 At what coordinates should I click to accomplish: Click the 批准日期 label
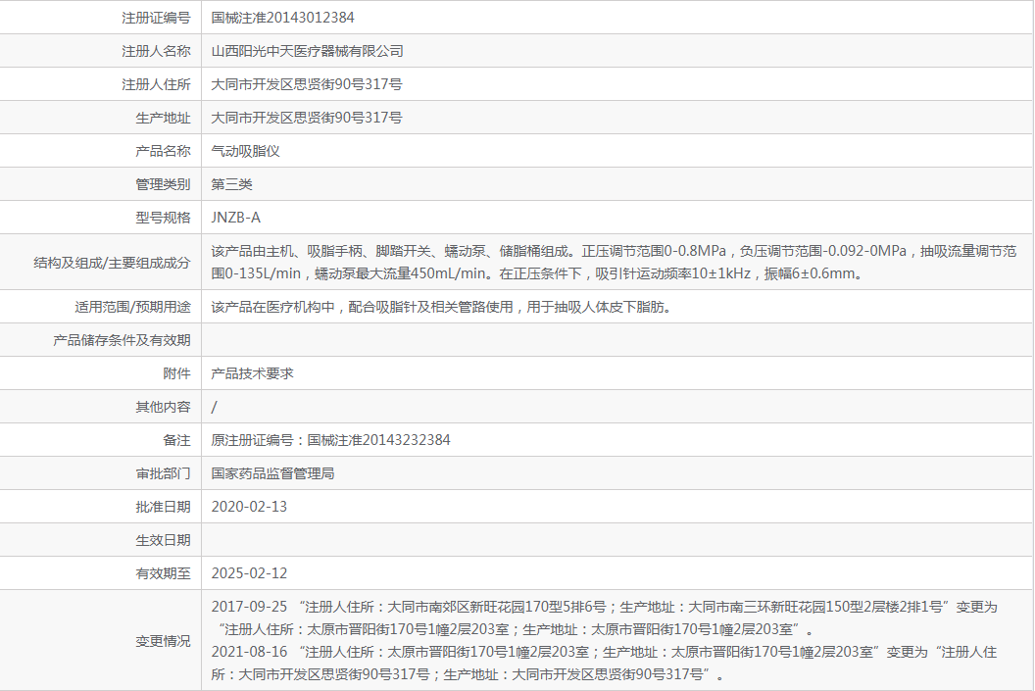point(163,507)
